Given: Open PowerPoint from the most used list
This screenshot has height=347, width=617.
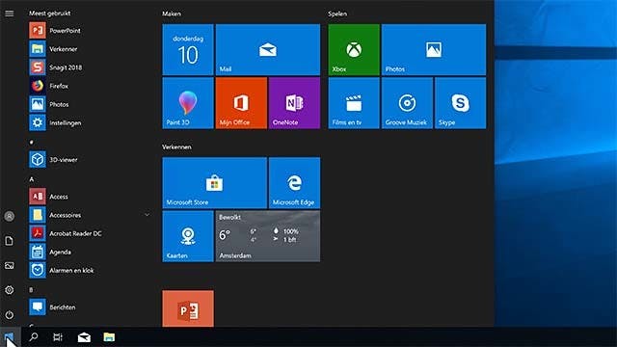Looking at the screenshot, I should 91,31.
